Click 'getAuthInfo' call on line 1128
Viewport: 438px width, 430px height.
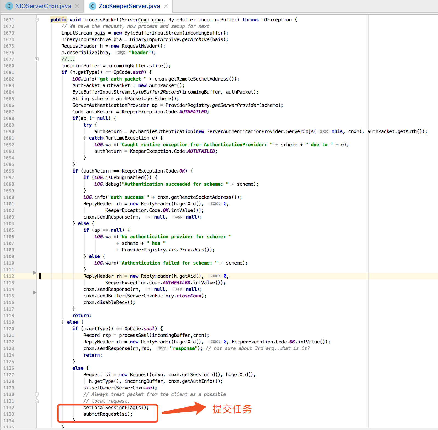[197, 381]
